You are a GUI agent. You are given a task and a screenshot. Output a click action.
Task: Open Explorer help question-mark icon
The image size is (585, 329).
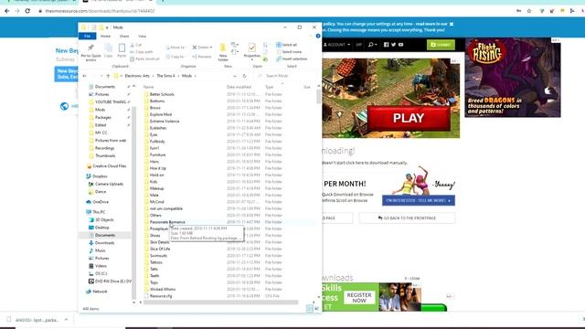(318, 37)
